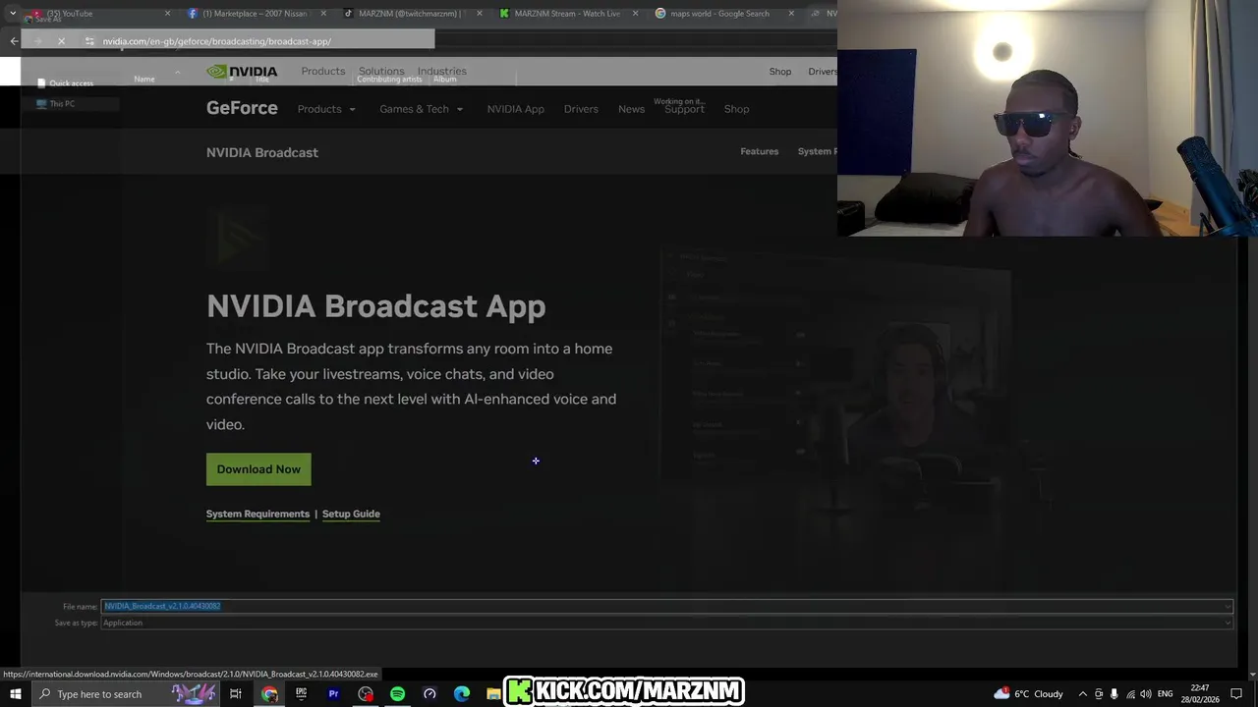Open Spotify from the taskbar
This screenshot has height=707, width=1258.
[x=397, y=694]
